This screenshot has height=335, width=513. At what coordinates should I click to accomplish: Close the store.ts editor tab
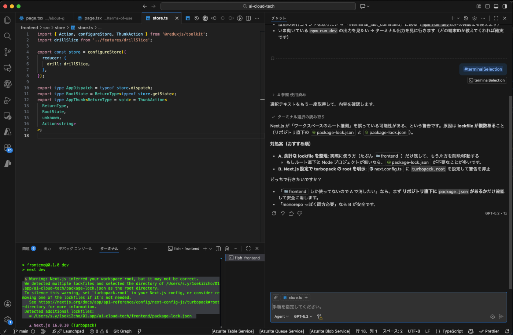coord(177,18)
